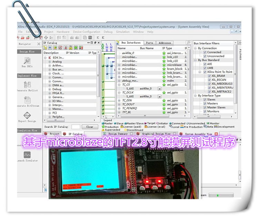Switch to the Addresses tab
The image size is (259, 219).
(165, 43)
